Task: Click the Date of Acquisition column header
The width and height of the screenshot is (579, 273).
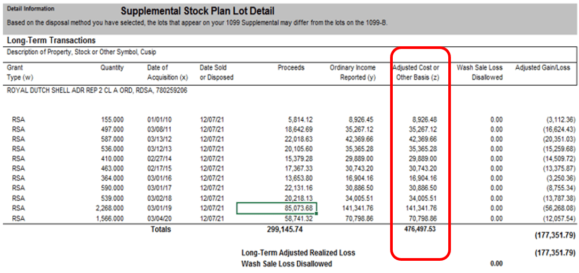Action: [168, 72]
